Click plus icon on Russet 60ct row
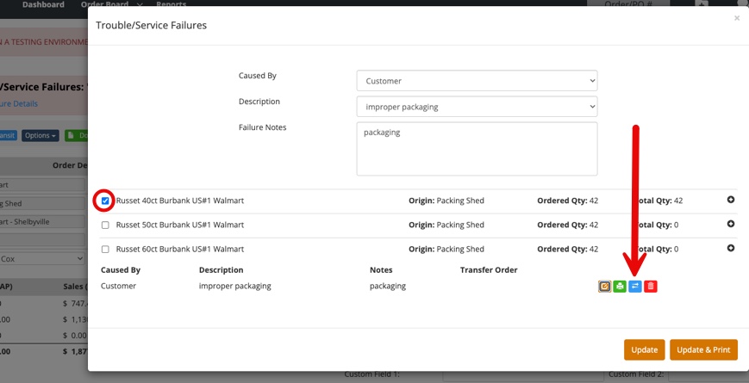Viewport: 749px width, 383px height. [x=731, y=248]
